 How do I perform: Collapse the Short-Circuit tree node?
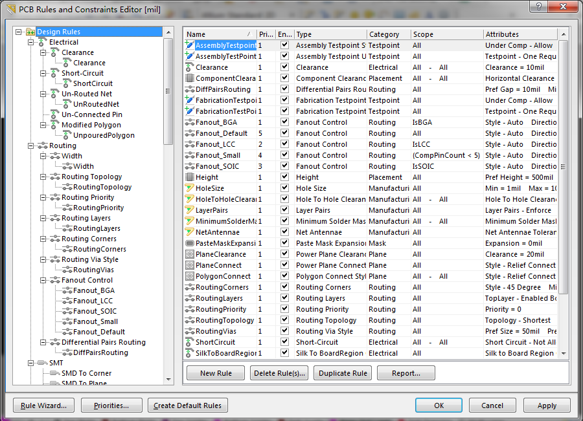click(x=43, y=74)
